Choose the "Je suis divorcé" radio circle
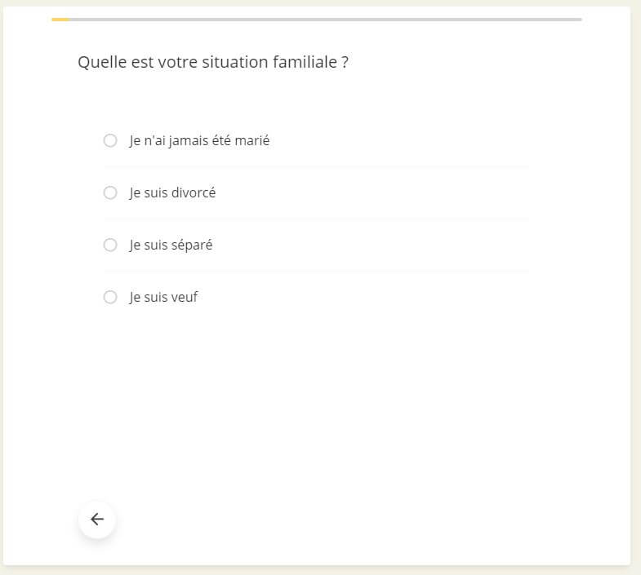641x575 pixels. pyautogui.click(x=110, y=192)
